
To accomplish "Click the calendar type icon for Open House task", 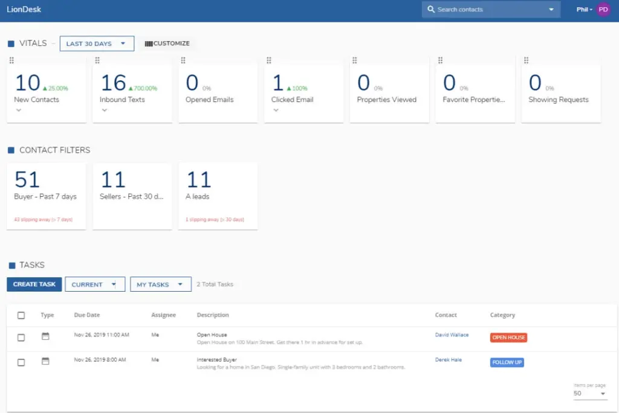I will point(45,336).
